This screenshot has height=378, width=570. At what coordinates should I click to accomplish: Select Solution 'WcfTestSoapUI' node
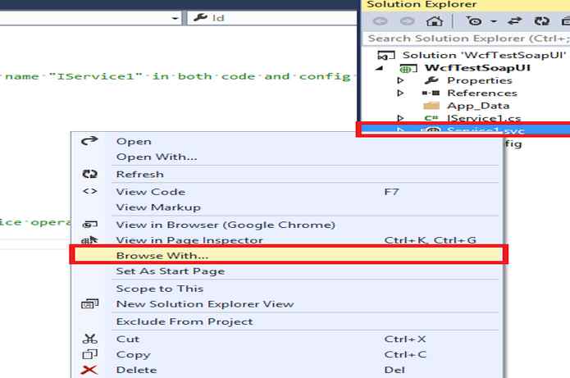pyautogui.click(x=484, y=55)
